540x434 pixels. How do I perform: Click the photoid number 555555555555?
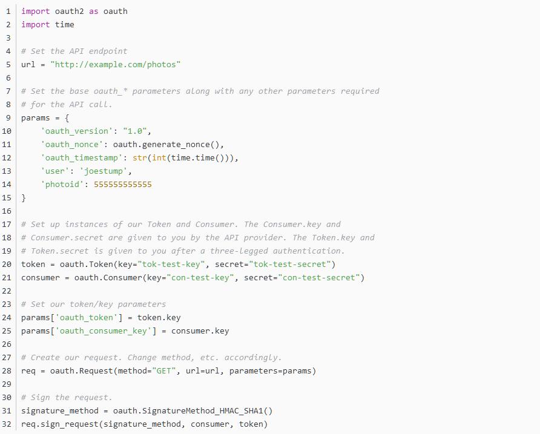(123, 184)
